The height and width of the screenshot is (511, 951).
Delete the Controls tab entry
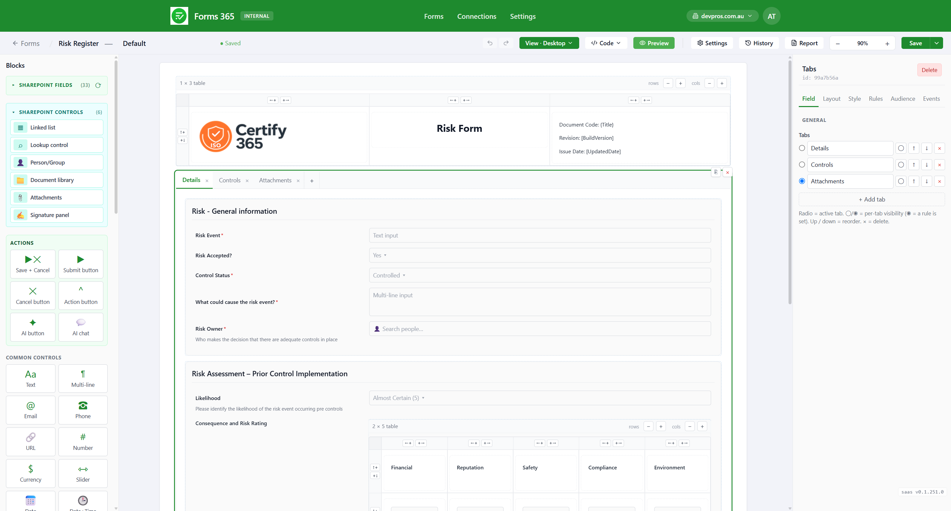(x=939, y=165)
